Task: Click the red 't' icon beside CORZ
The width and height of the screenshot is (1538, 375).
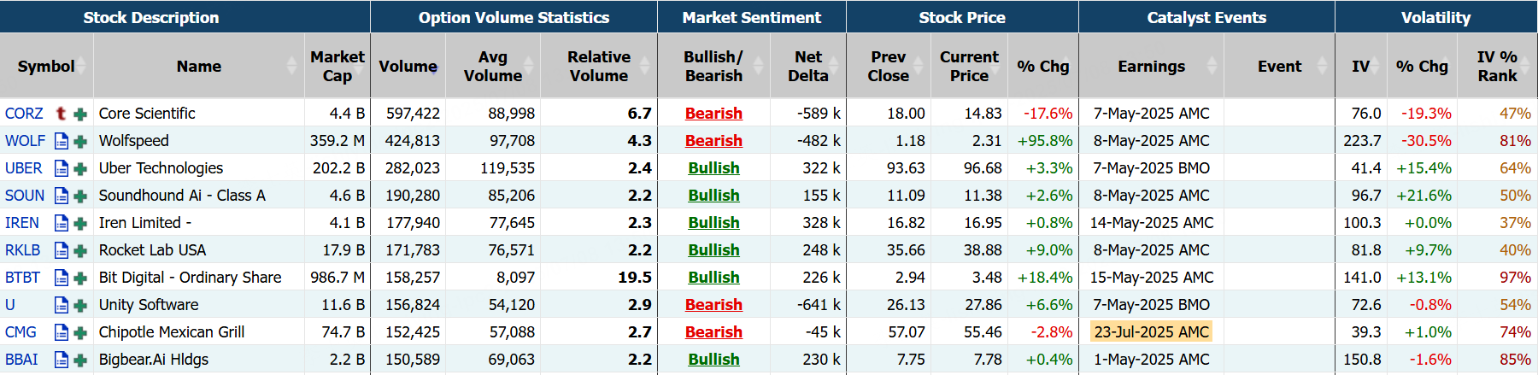Action: (x=61, y=113)
